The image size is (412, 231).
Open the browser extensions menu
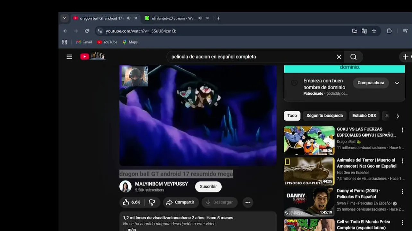(389, 31)
